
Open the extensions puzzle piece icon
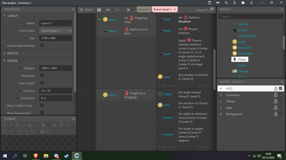pyautogui.click(x=243, y=3)
